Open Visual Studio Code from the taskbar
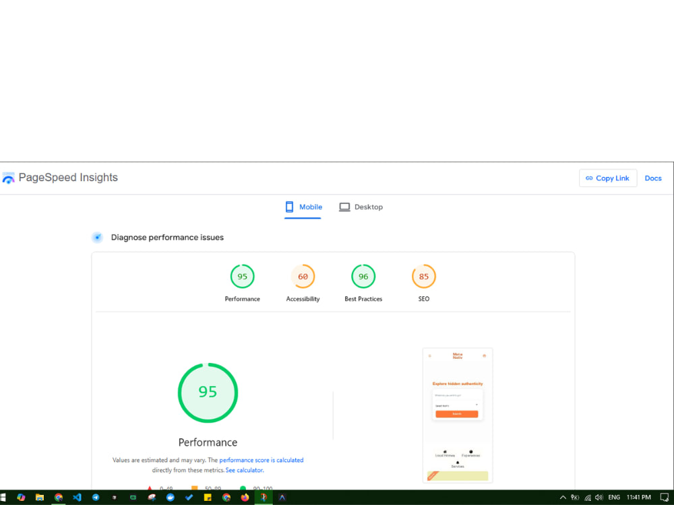This screenshot has height=505, width=674. 77,498
